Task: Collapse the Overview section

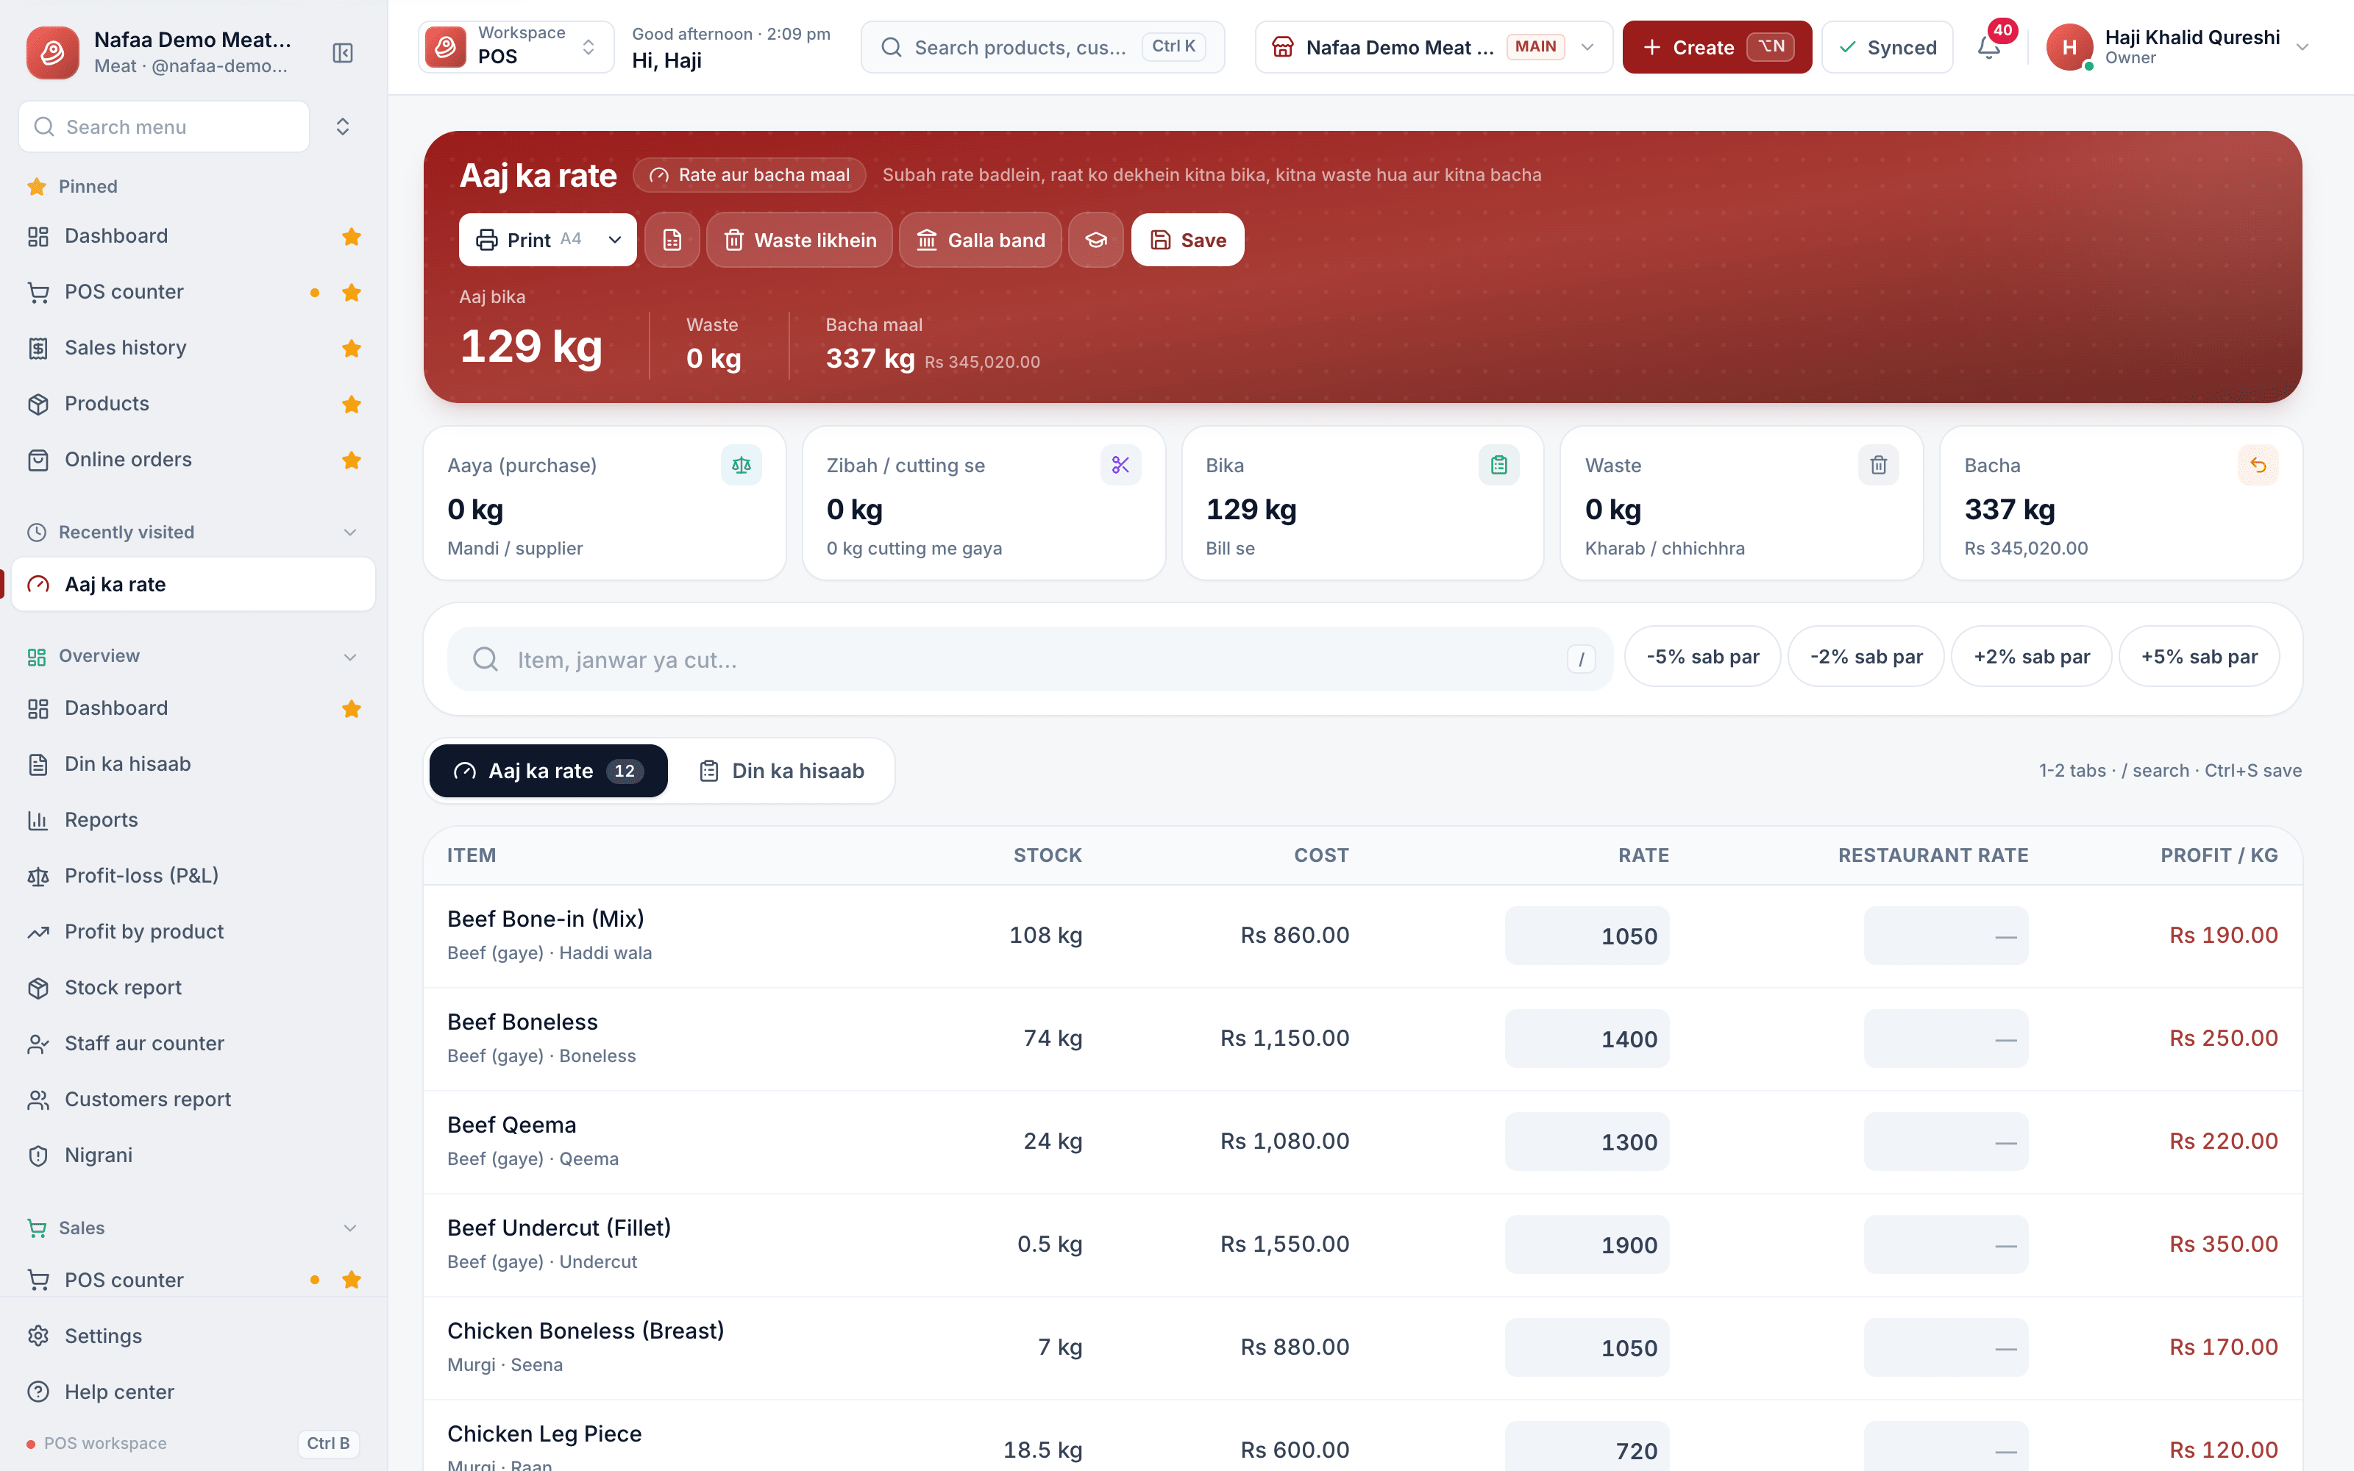Action: [350, 657]
